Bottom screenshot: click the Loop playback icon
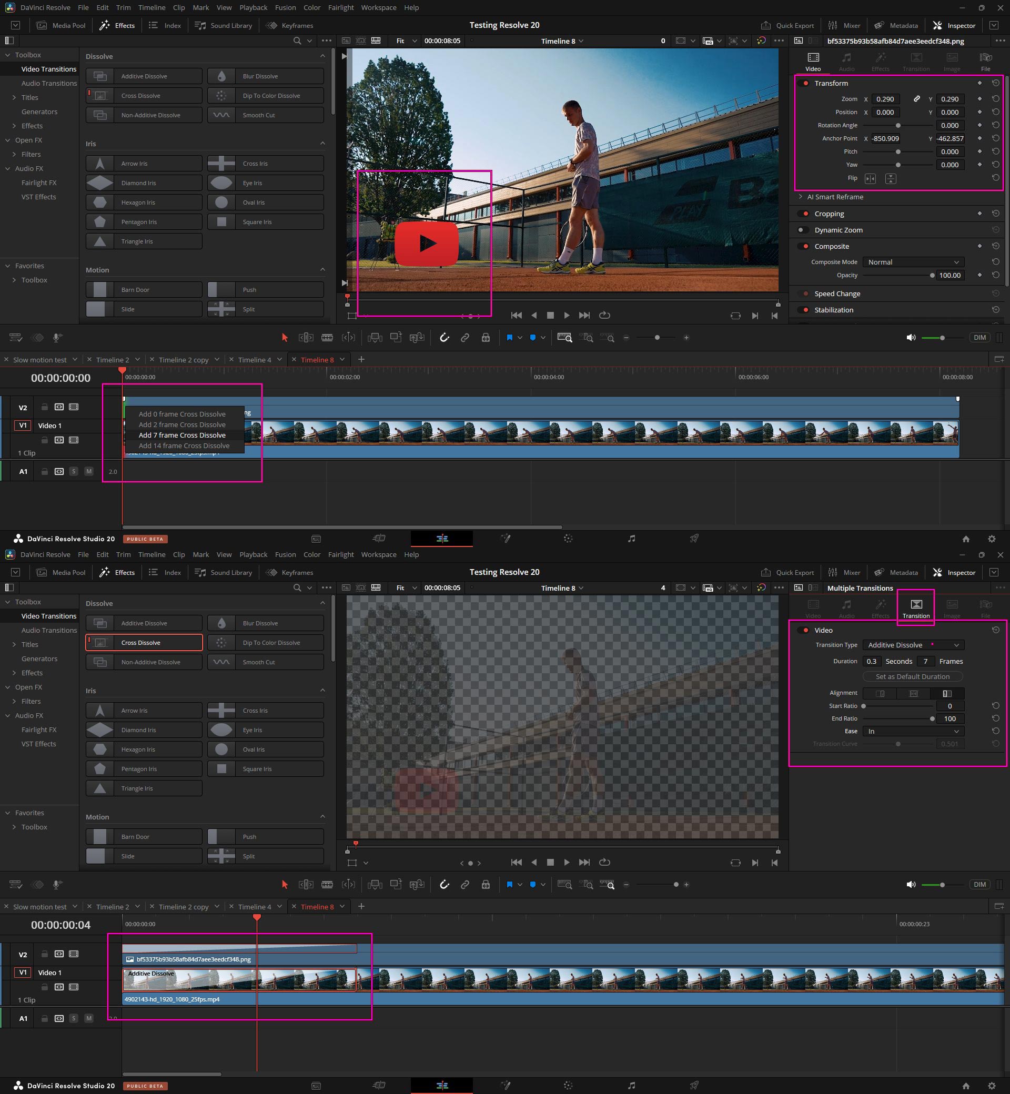The width and height of the screenshot is (1010, 1094). click(x=604, y=862)
